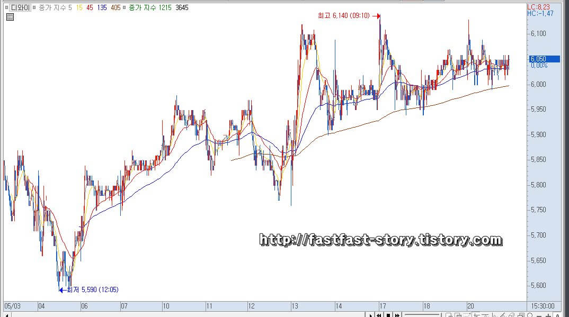Click the 14 date label on time axis
Viewport: 569px width, 317px height.
pos(339,306)
